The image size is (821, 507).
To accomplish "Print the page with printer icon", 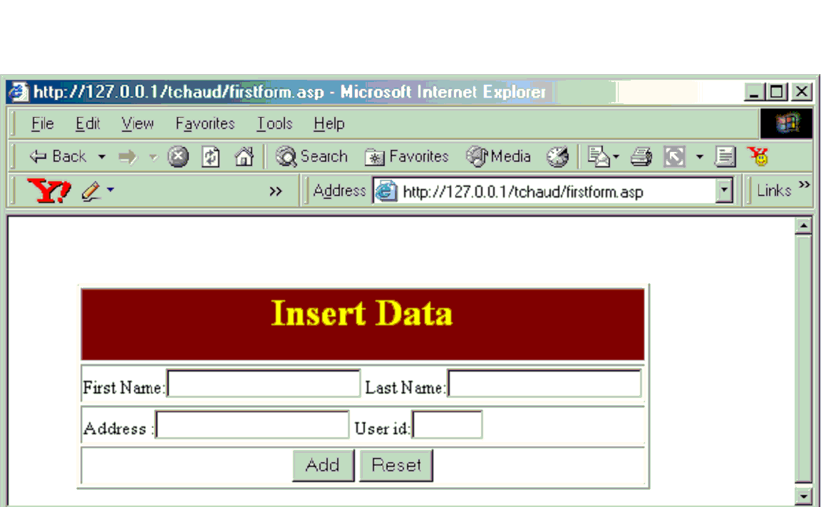I will pos(641,157).
